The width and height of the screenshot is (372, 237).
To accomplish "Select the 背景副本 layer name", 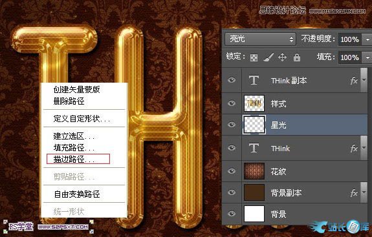I will pyautogui.click(x=286, y=193).
